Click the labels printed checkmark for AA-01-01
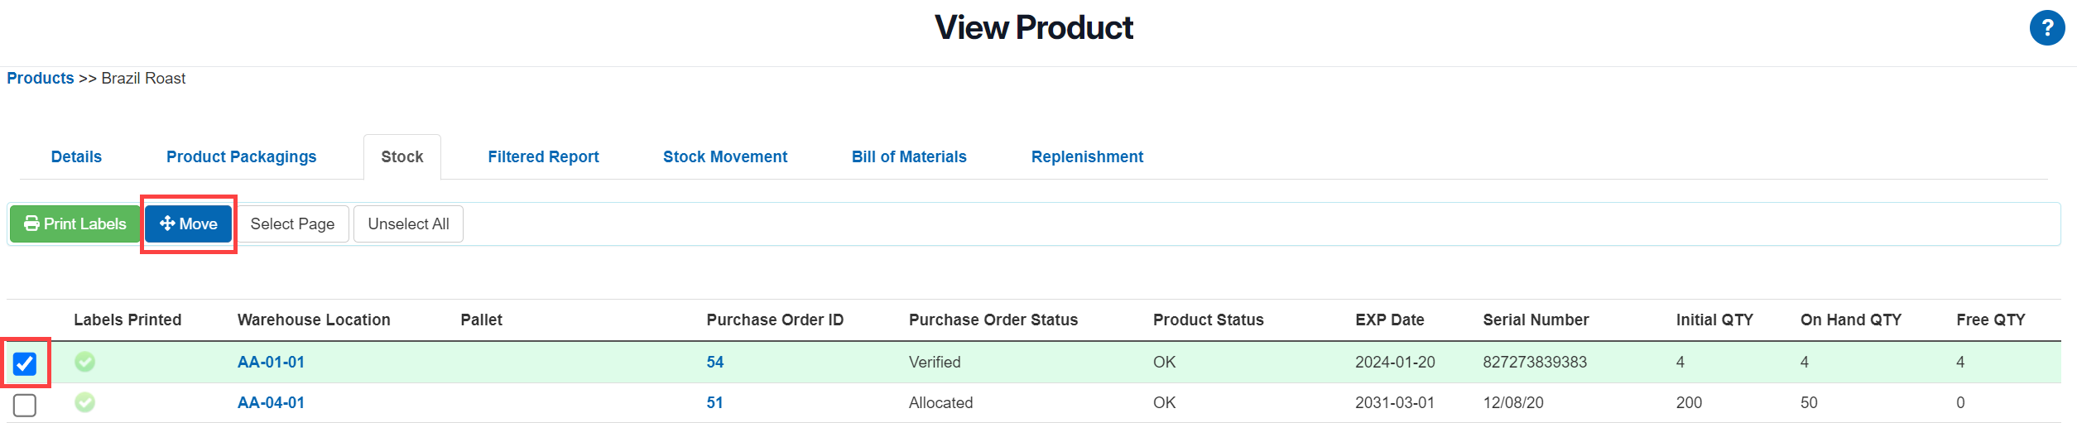The width and height of the screenshot is (2077, 423). tap(84, 362)
